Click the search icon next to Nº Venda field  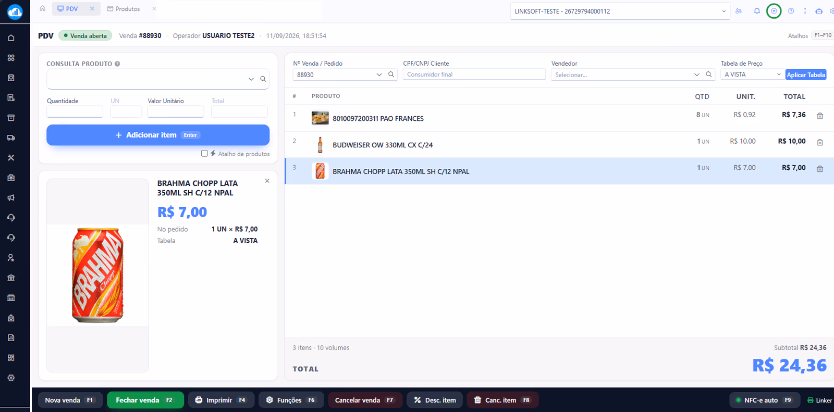coord(391,74)
